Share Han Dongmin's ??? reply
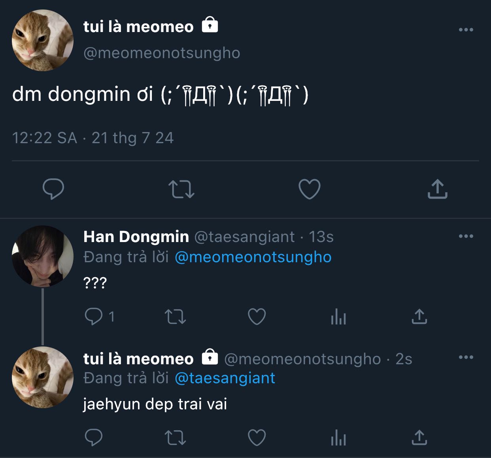This screenshot has width=491, height=458. (419, 316)
